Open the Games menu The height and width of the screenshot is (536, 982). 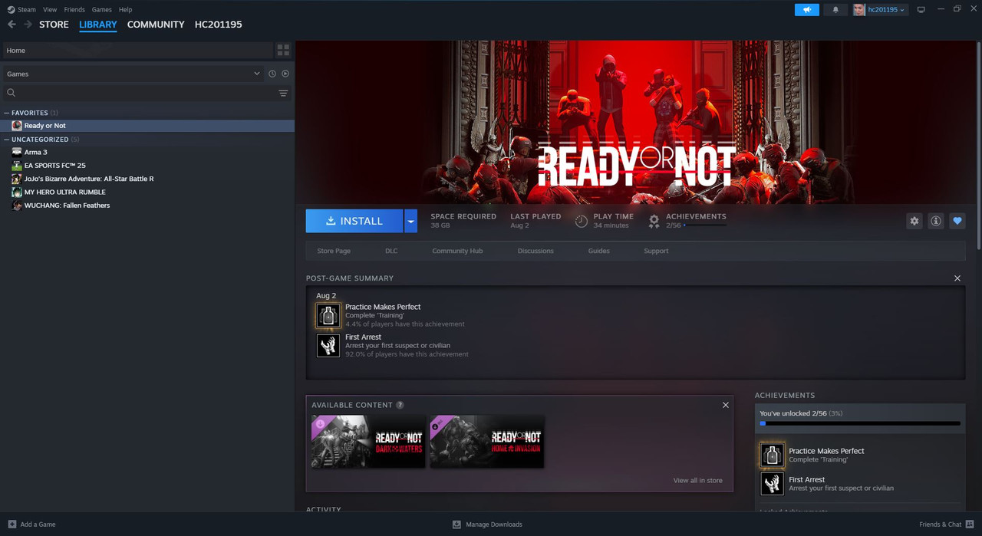[101, 9]
